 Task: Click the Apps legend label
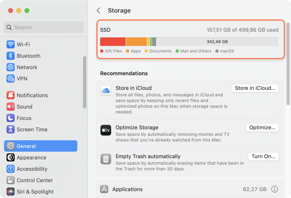tap(136, 51)
